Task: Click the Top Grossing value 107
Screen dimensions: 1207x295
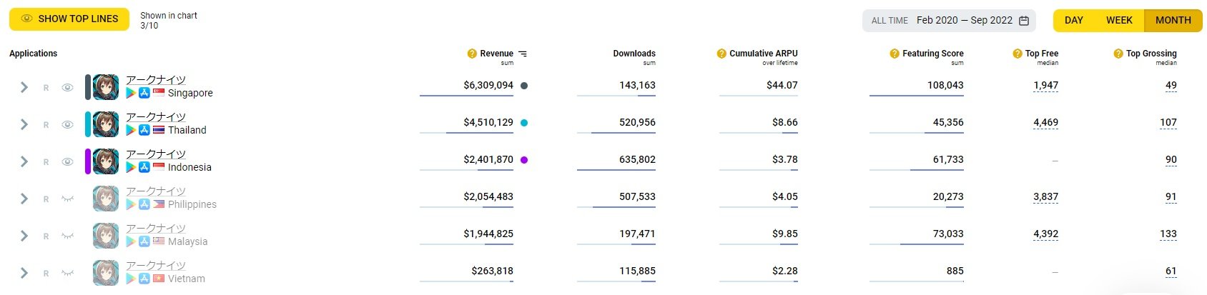Action: (x=1168, y=123)
